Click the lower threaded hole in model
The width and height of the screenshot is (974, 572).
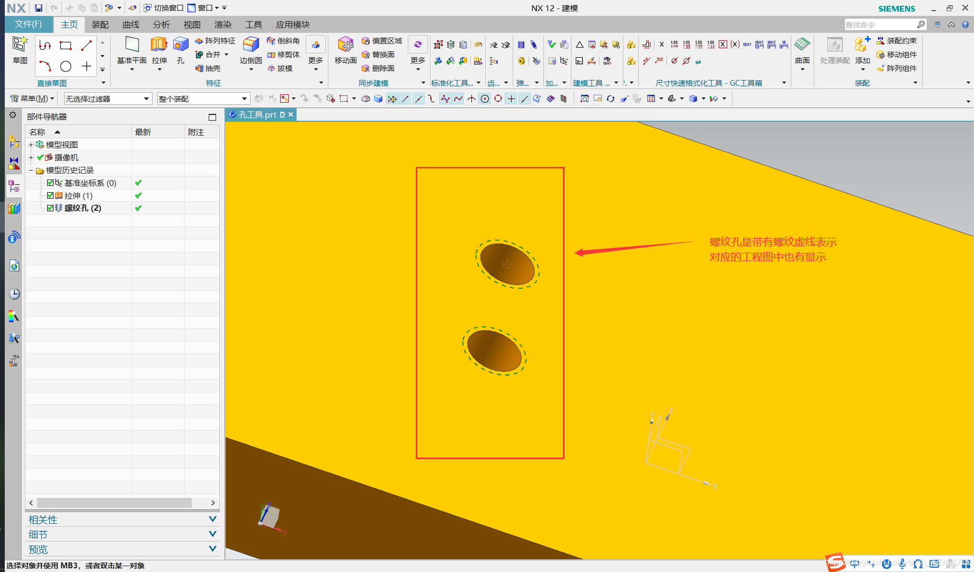[x=495, y=351]
